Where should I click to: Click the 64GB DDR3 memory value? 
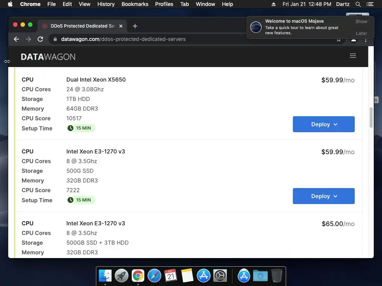82,108
